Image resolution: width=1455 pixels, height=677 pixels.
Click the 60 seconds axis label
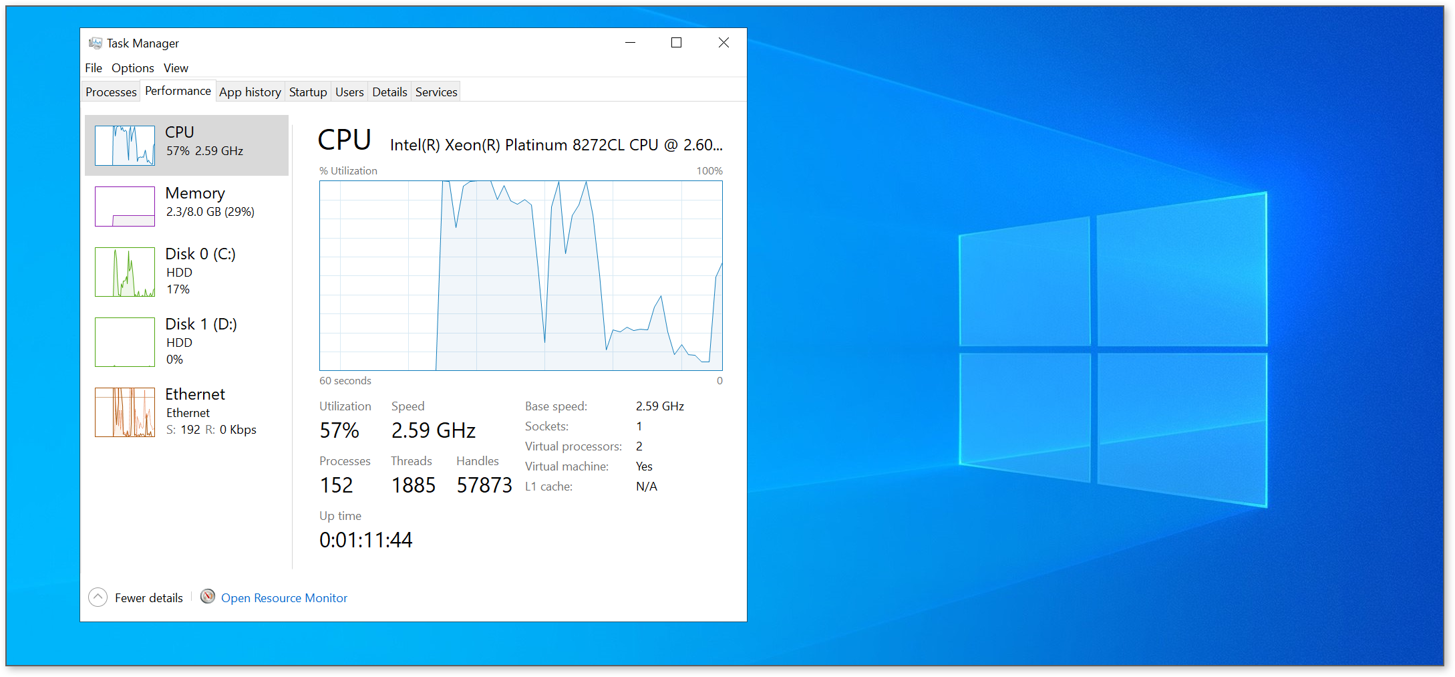tap(345, 381)
